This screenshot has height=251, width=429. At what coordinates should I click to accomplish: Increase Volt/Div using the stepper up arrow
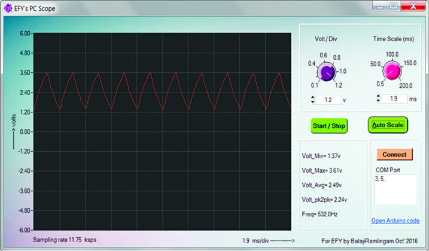coord(311,97)
